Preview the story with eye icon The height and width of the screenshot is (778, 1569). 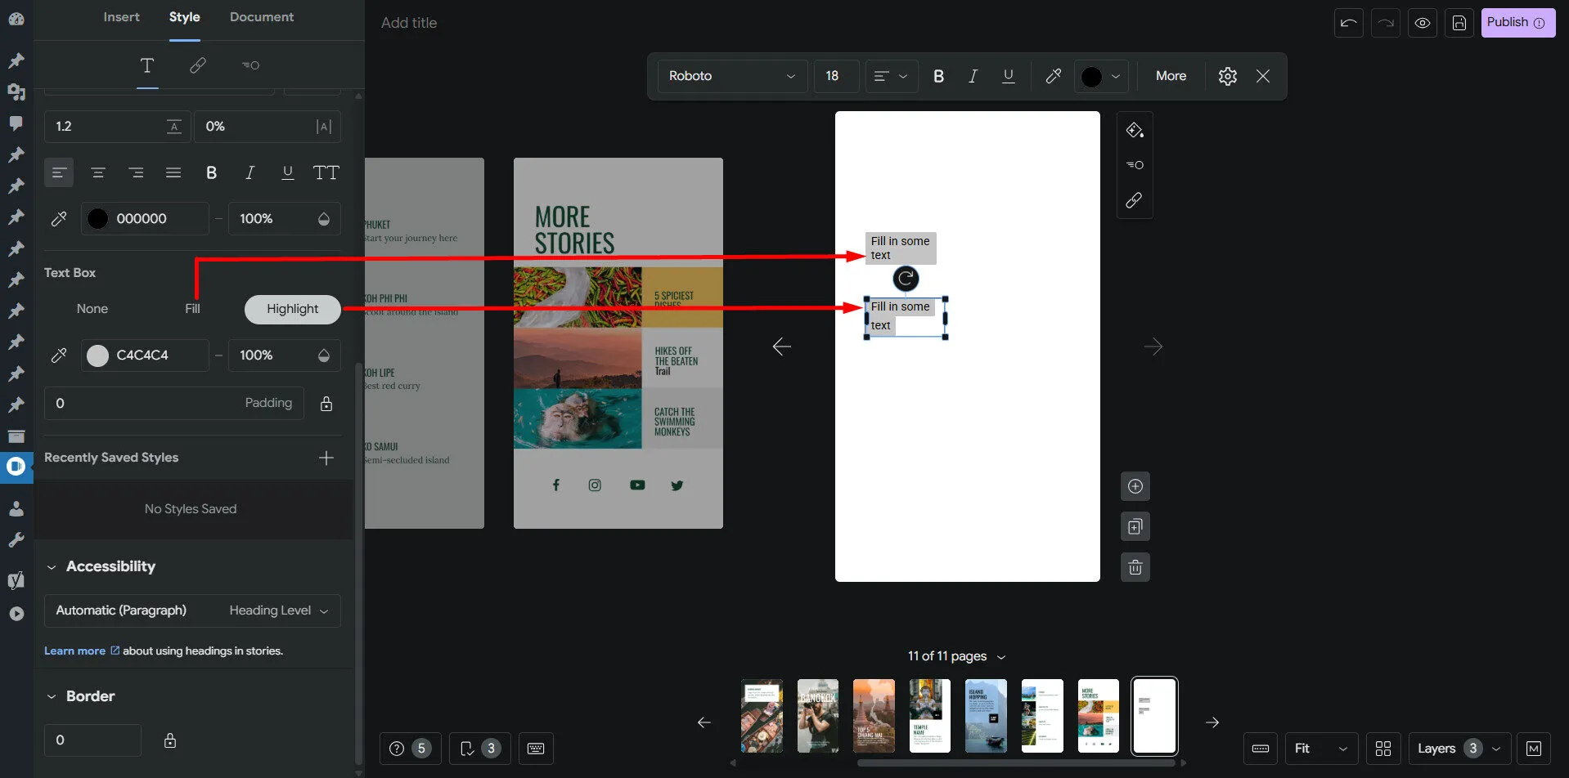point(1423,23)
